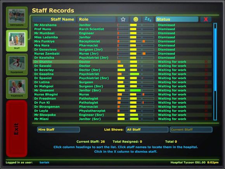Locate Dr Freedman in the hospital
Image resolution: width=225 pixels, height=169 pixels.
coord(45,99)
